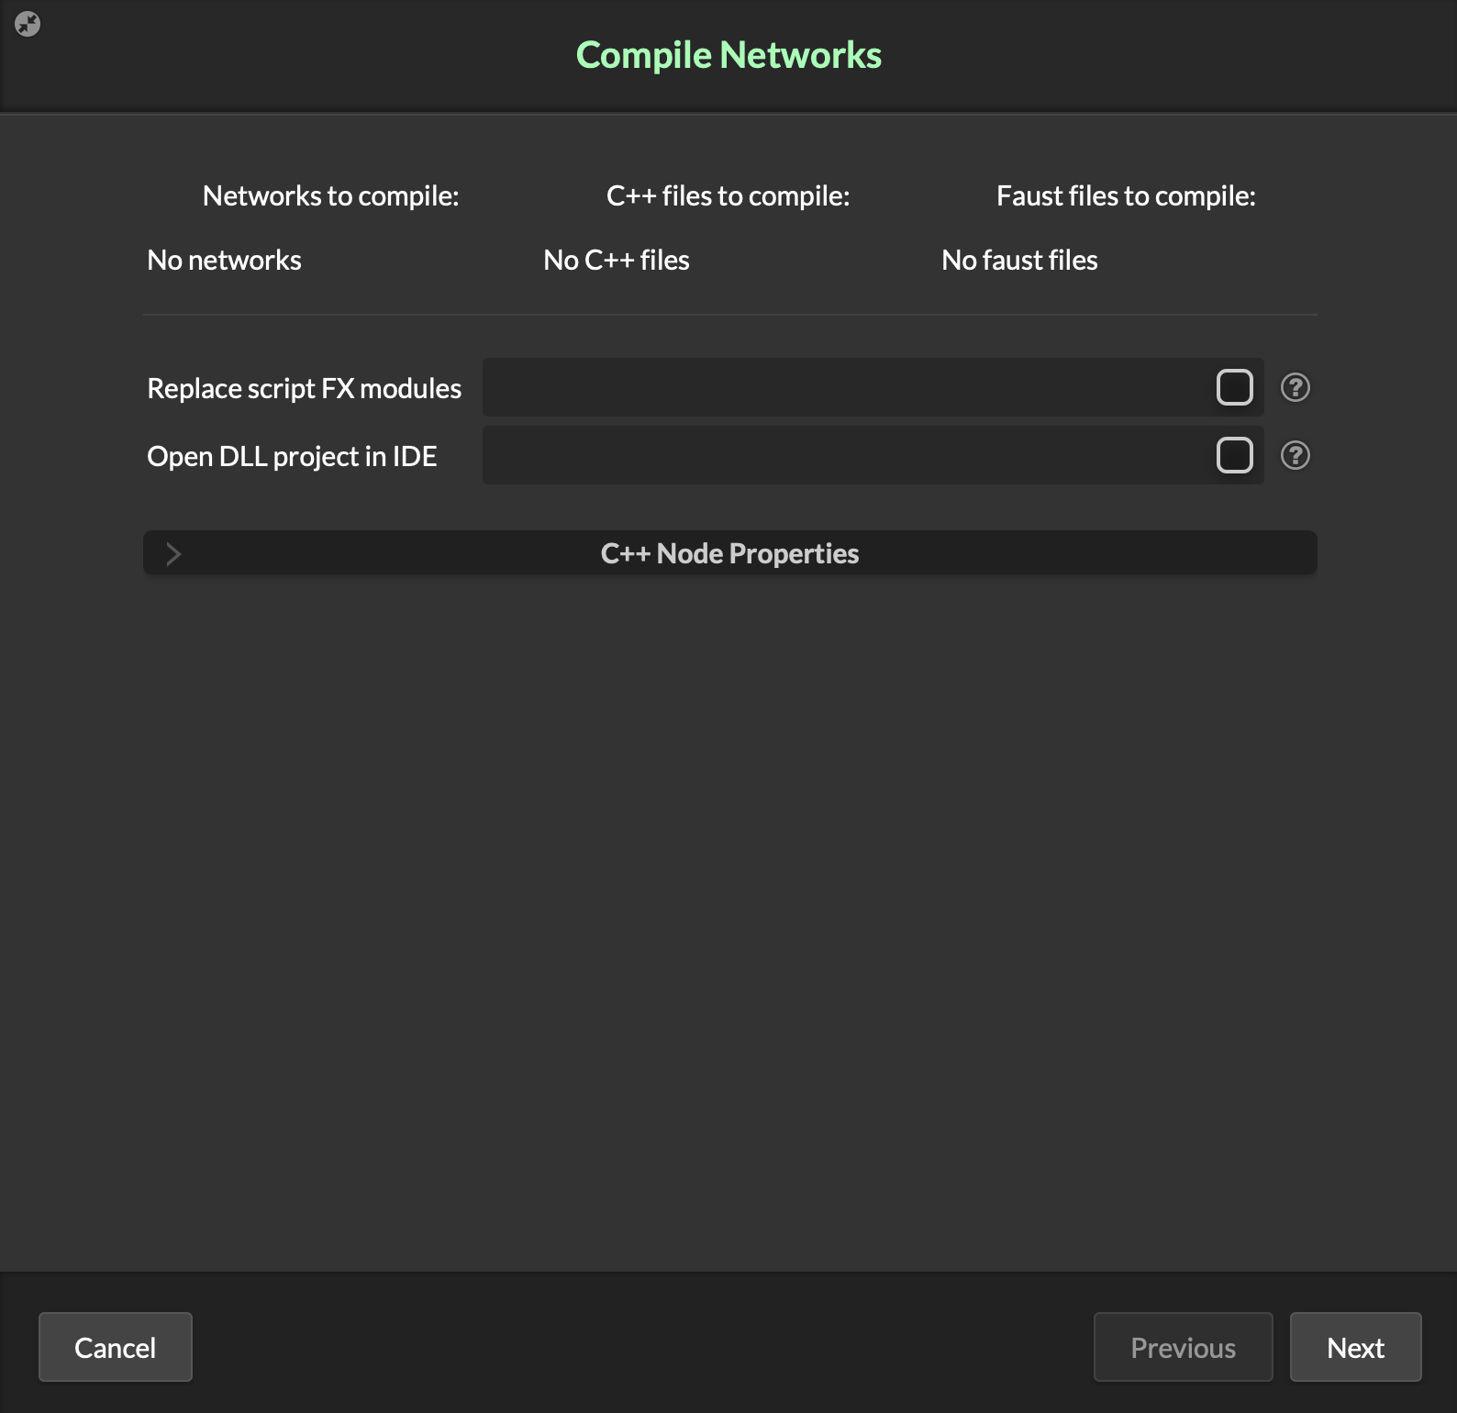This screenshot has height=1413, width=1457.
Task: Click the Faust files to compile heading
Action: 1126,195
